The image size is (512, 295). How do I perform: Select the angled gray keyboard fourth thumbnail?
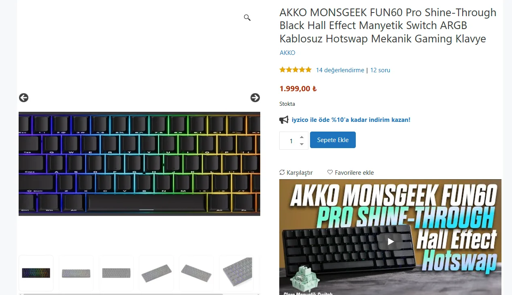tap(156, 273)
